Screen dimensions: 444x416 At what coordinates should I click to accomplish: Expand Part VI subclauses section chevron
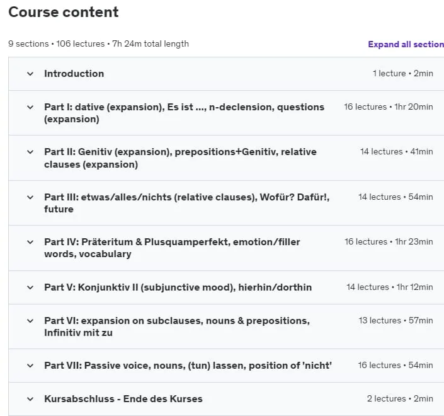[x=30, y=321]
